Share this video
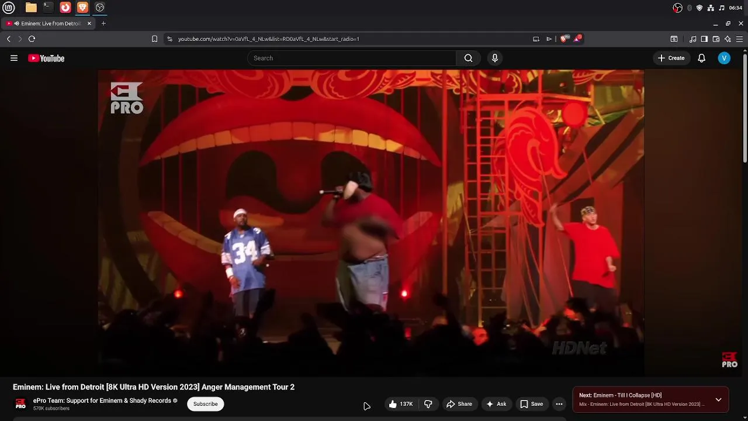 pos(459,404)
